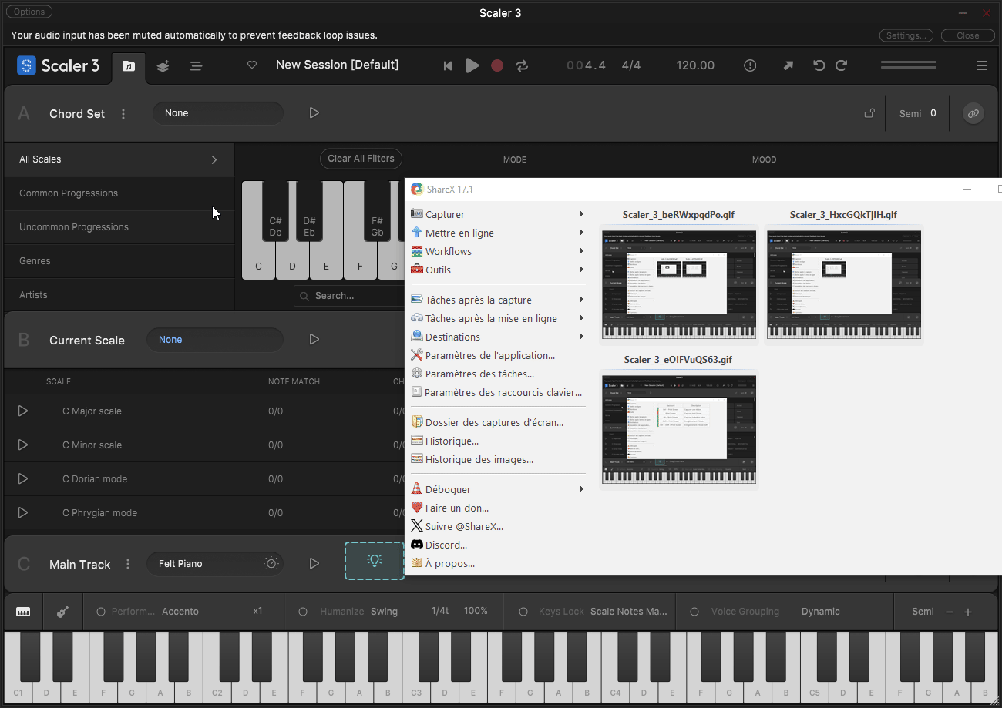Screen dimensions: 1002x708
Task: Open the Scaler hamburger main menu
Action: click(x=982, y=66)
